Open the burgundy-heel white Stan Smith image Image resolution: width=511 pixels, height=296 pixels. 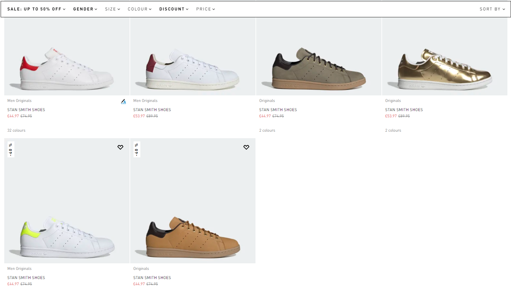click(x=193, y=56)
